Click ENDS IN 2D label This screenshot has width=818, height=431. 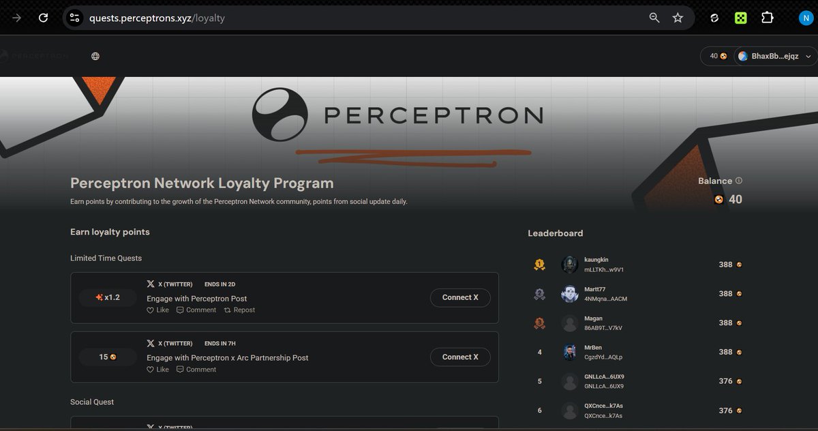click(219, 284)
